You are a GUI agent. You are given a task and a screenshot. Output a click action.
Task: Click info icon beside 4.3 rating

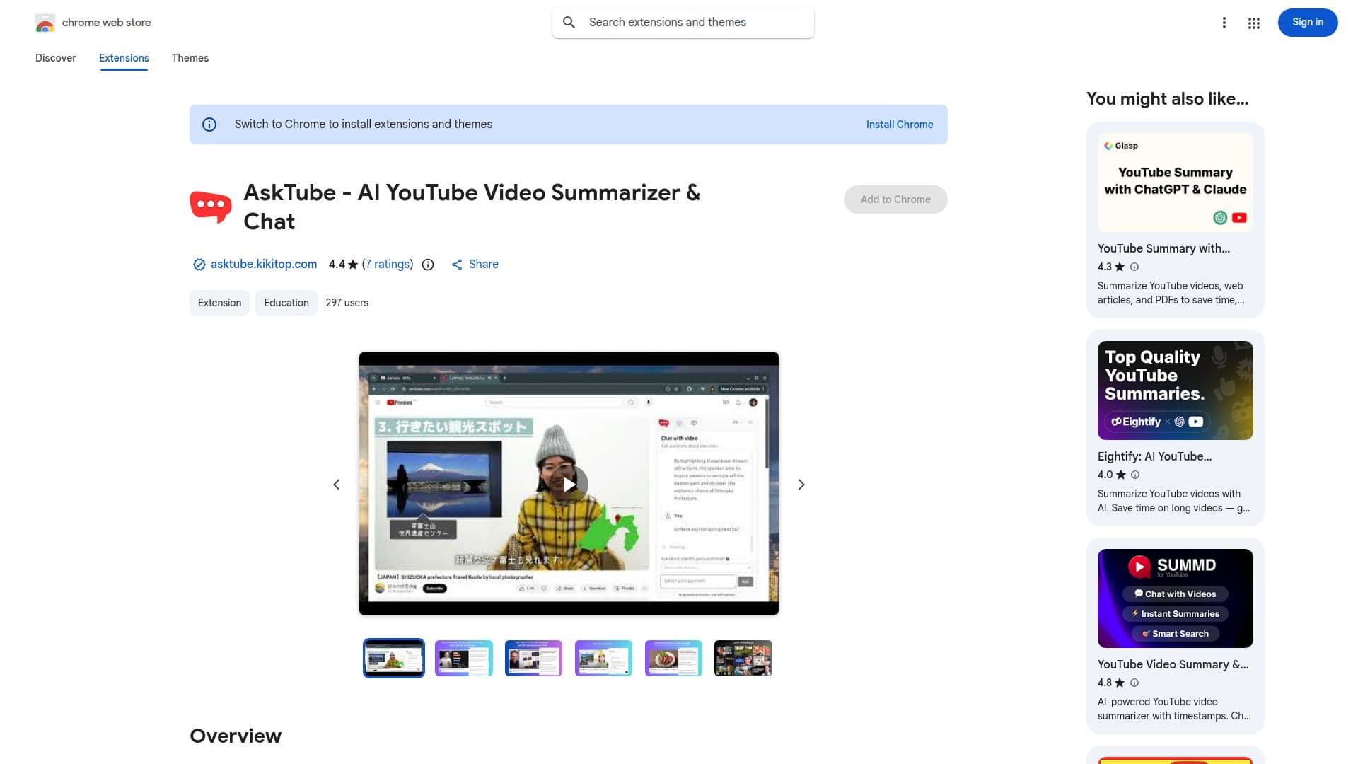pos(1134,267)
